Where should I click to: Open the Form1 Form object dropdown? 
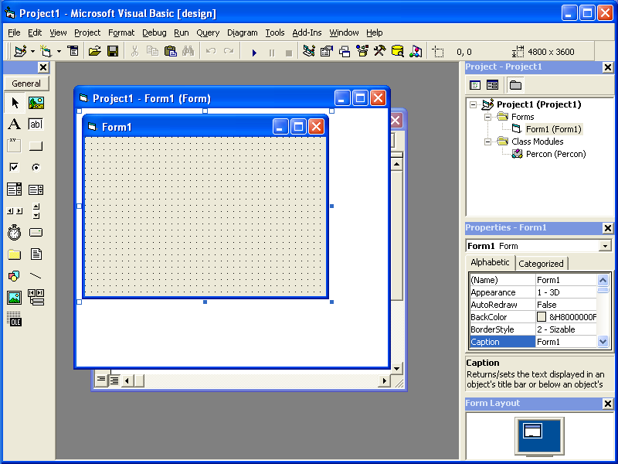tap(605, 246)
